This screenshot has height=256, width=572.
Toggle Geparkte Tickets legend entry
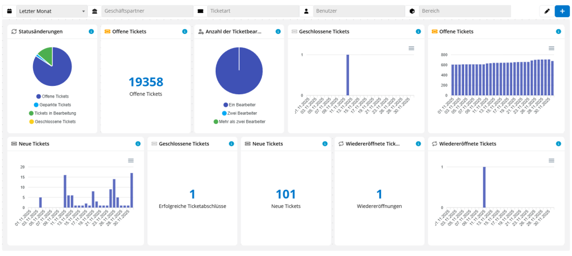(52, 105)
